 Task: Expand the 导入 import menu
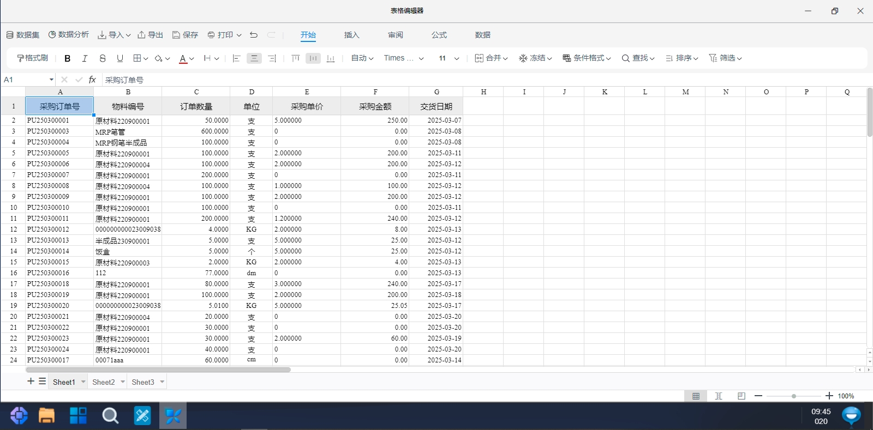[x=113, y=35]
